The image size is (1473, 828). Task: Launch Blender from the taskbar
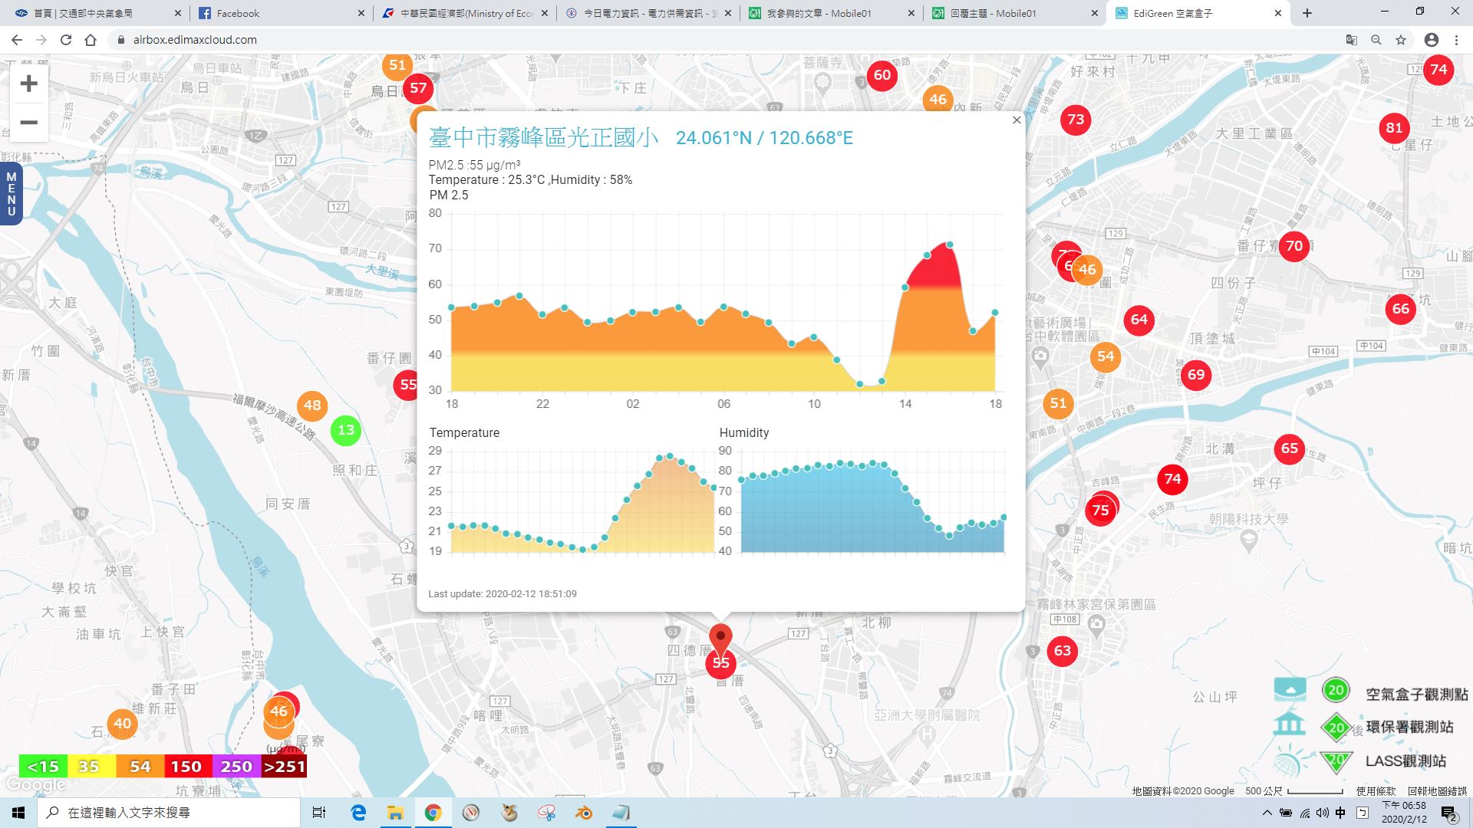point(584,813)
